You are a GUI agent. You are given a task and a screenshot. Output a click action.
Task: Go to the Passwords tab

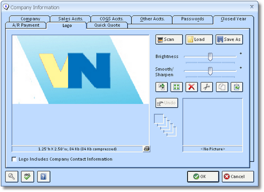tap(193, 19)
